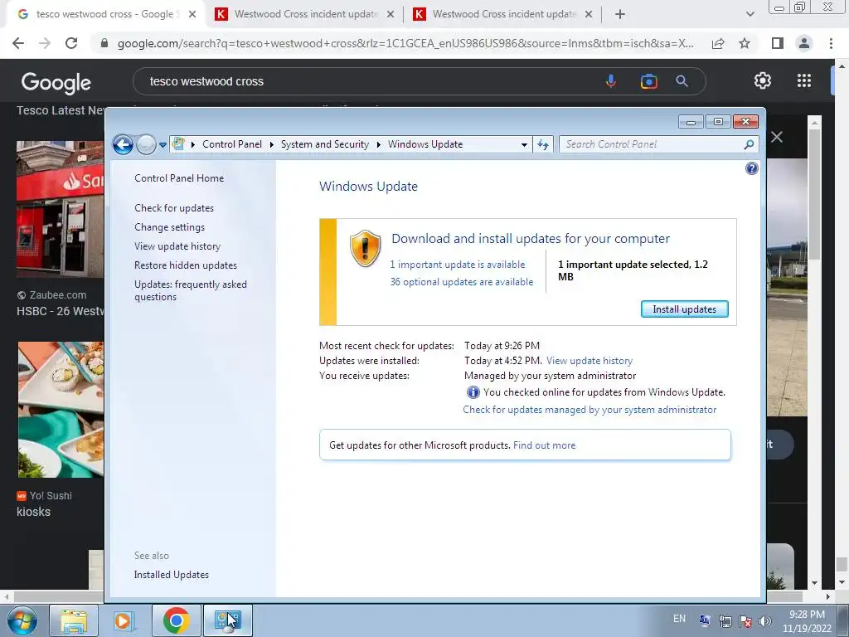This screenshot has height=637, width=849.
Task: Open Google apps grid icon
Action: click(x=804, y=80)
